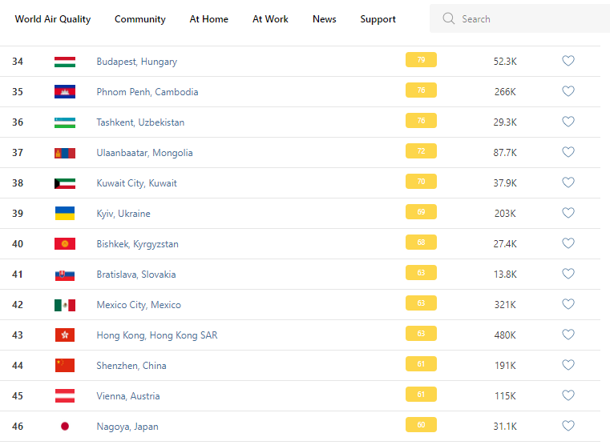The image size is (610, 445).
Task: Click into the Search input field
Action: 529,19
